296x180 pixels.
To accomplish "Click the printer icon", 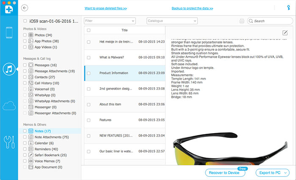I will coord(242,21).
